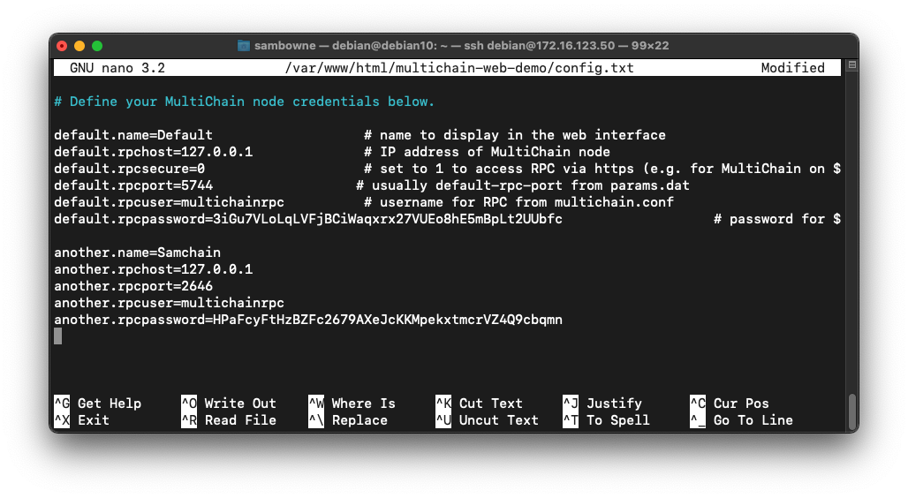Click the ^_ Go To Line shortcut
The image size is (908, 498).
coord(742,419)
